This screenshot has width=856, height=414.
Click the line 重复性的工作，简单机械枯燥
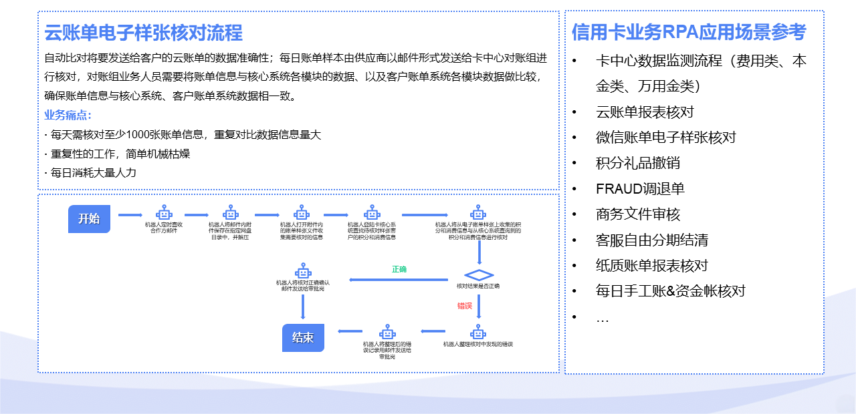click(x=117, y=154)
